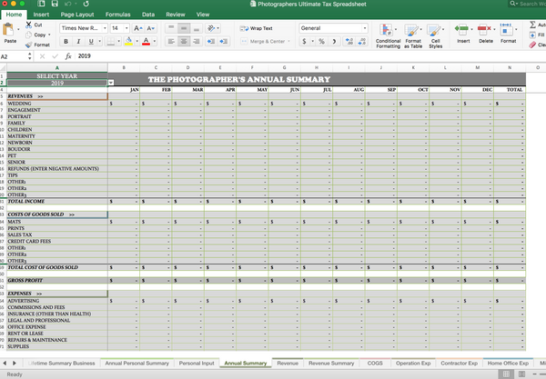Toggle Bold formatting
This screenshot has width=546, height=379.
click(x=66, y=42)
